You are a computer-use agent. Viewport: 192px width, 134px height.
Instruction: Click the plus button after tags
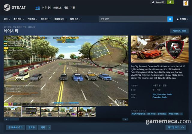pos(181,114)
